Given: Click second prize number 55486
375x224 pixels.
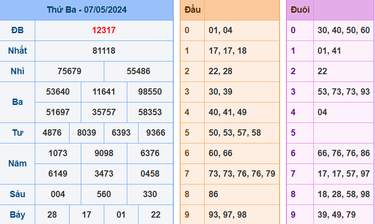Looking at the screenshot, I should 139,71.
